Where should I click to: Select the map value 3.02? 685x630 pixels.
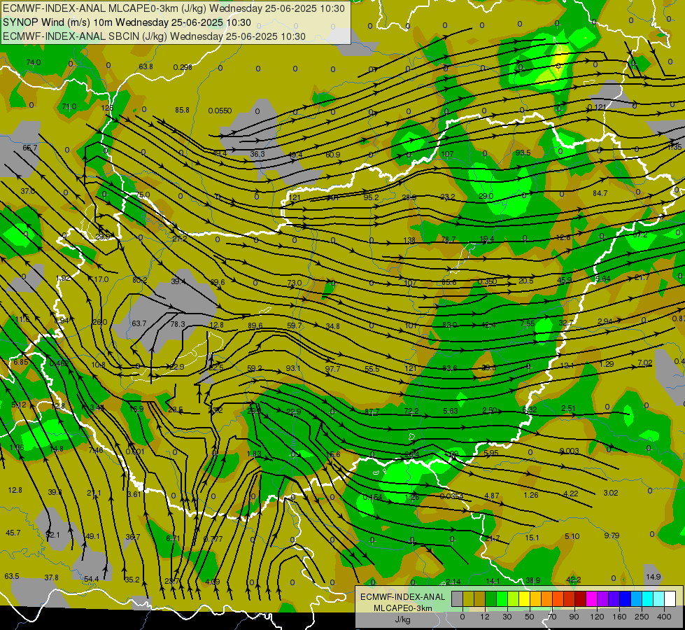(x=610, y=493)
